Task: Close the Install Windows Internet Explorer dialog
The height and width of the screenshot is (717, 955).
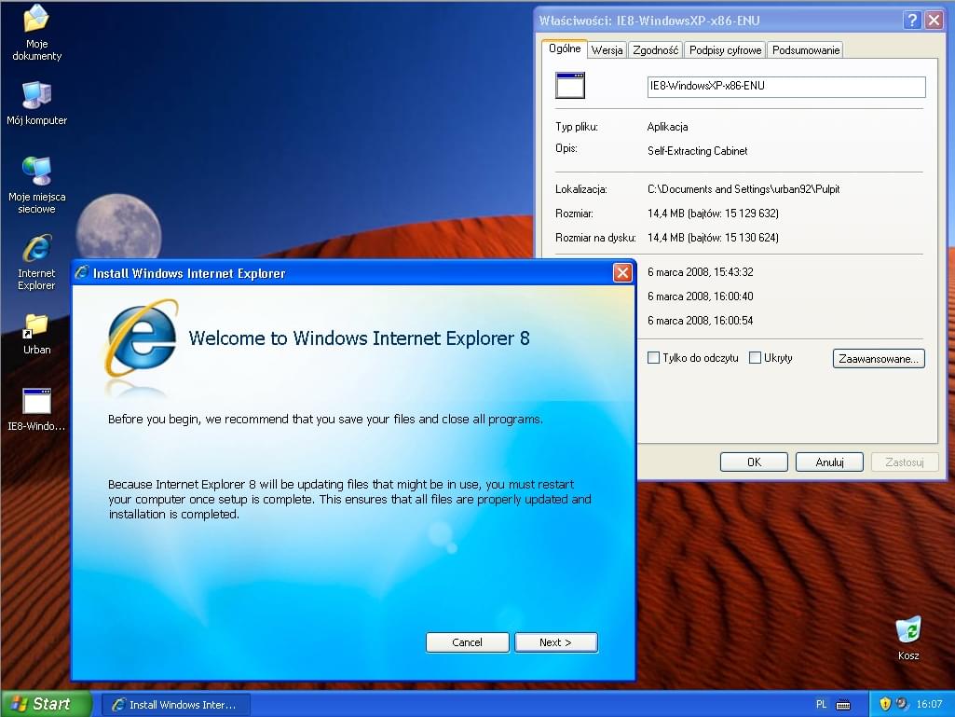Action: (x=622, y=272)
